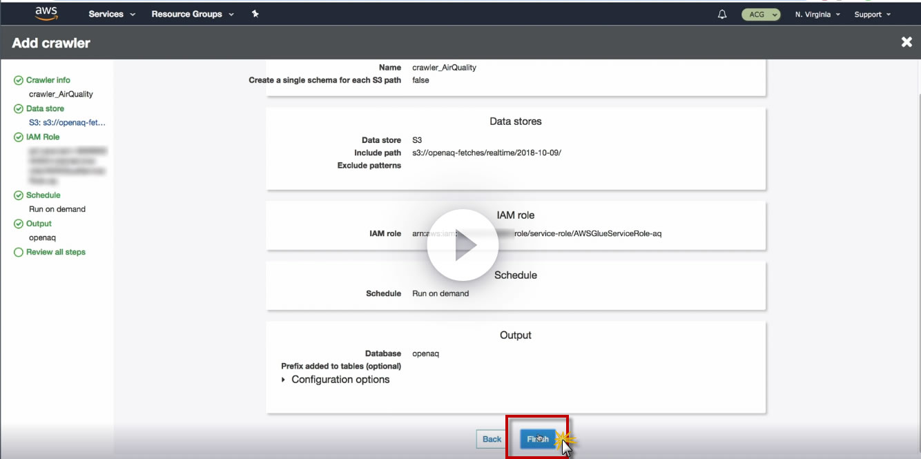Click Run on demand in the sidebar
This screenshot has height=459, width=921.
[57, 209]
